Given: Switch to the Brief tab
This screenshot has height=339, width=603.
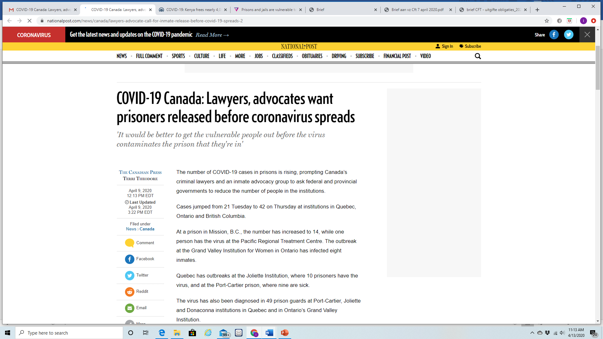Looking at the screenshot, I should coord(343,10).
